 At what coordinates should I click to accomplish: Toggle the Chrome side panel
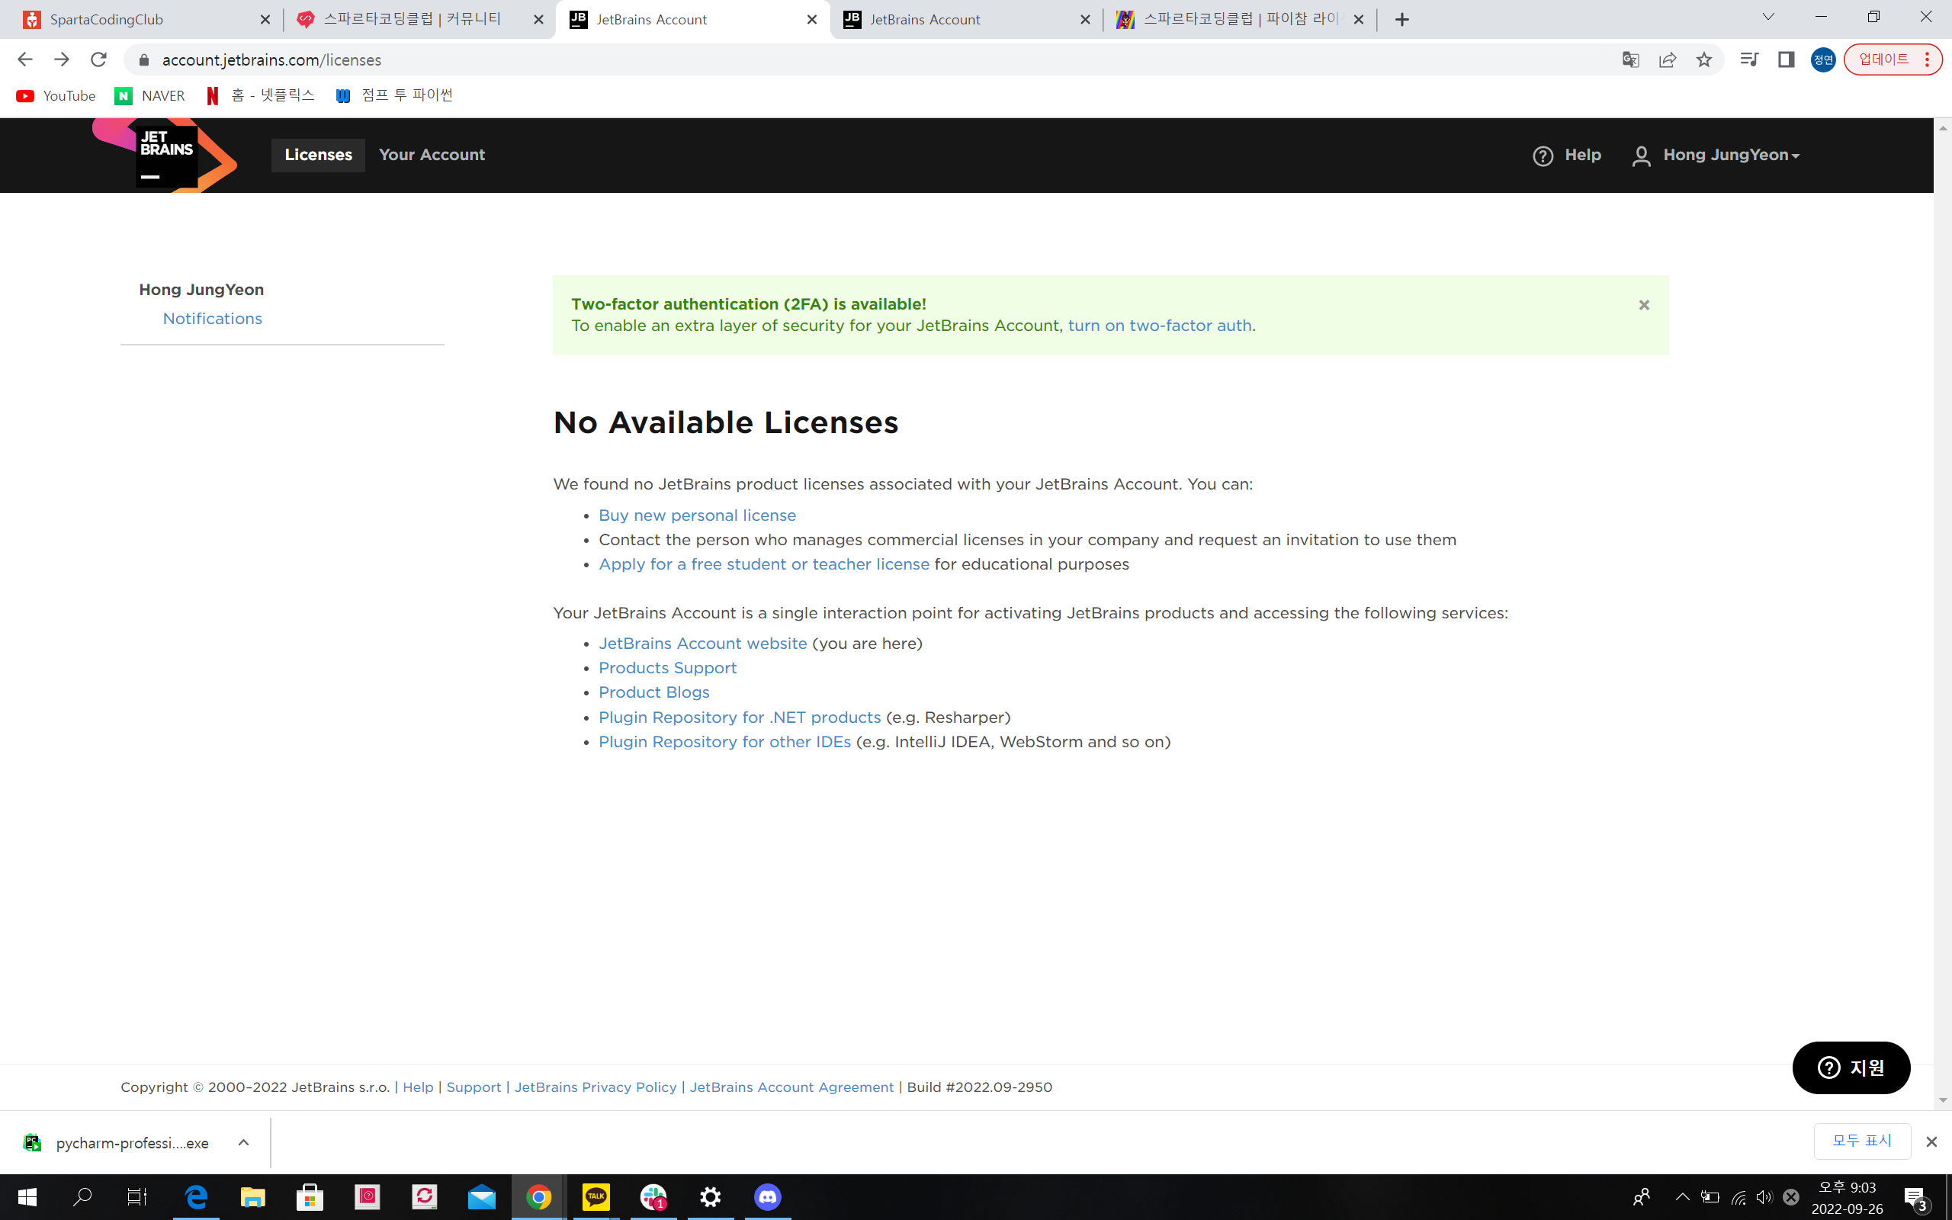point(1786,59)
